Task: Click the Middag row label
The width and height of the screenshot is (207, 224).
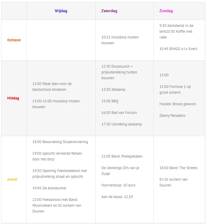Action: pyautogui.click(x=13, y=98)
